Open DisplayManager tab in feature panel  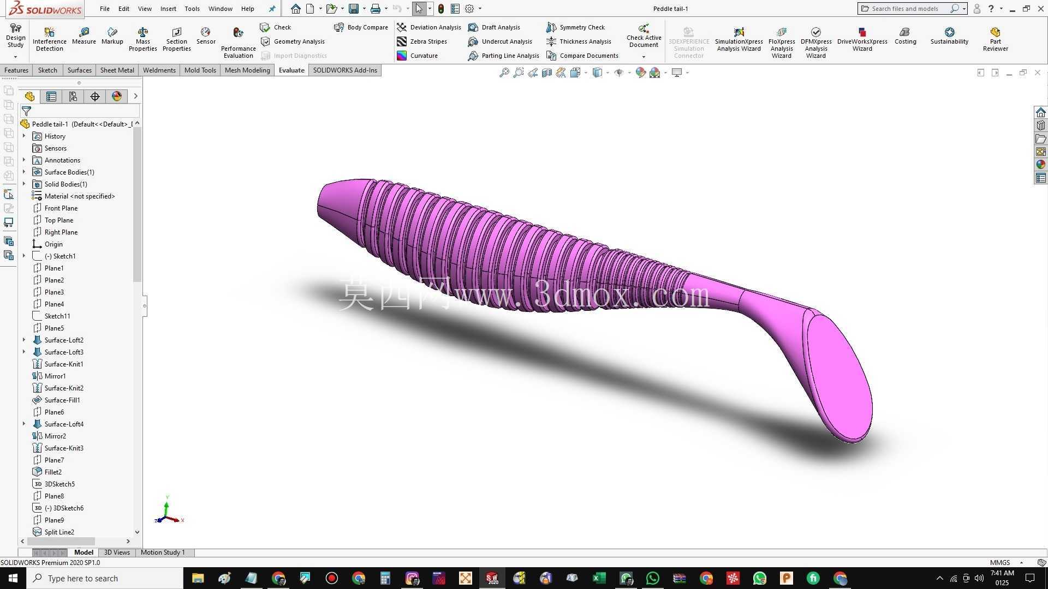pyautogui.click(x=116, y=97)
